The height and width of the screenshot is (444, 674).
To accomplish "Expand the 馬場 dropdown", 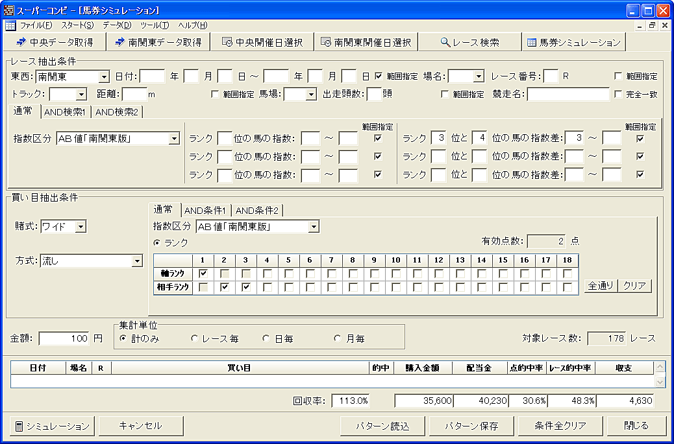I will click(311, 95).
